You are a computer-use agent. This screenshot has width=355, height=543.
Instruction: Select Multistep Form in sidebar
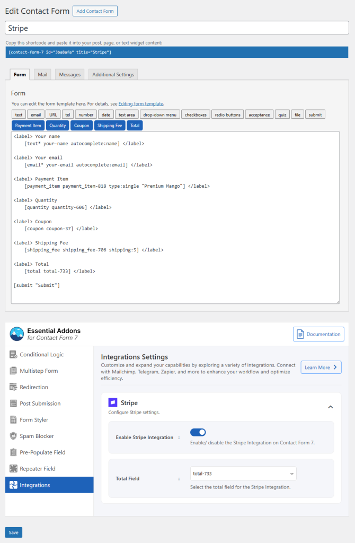point(49,371)
